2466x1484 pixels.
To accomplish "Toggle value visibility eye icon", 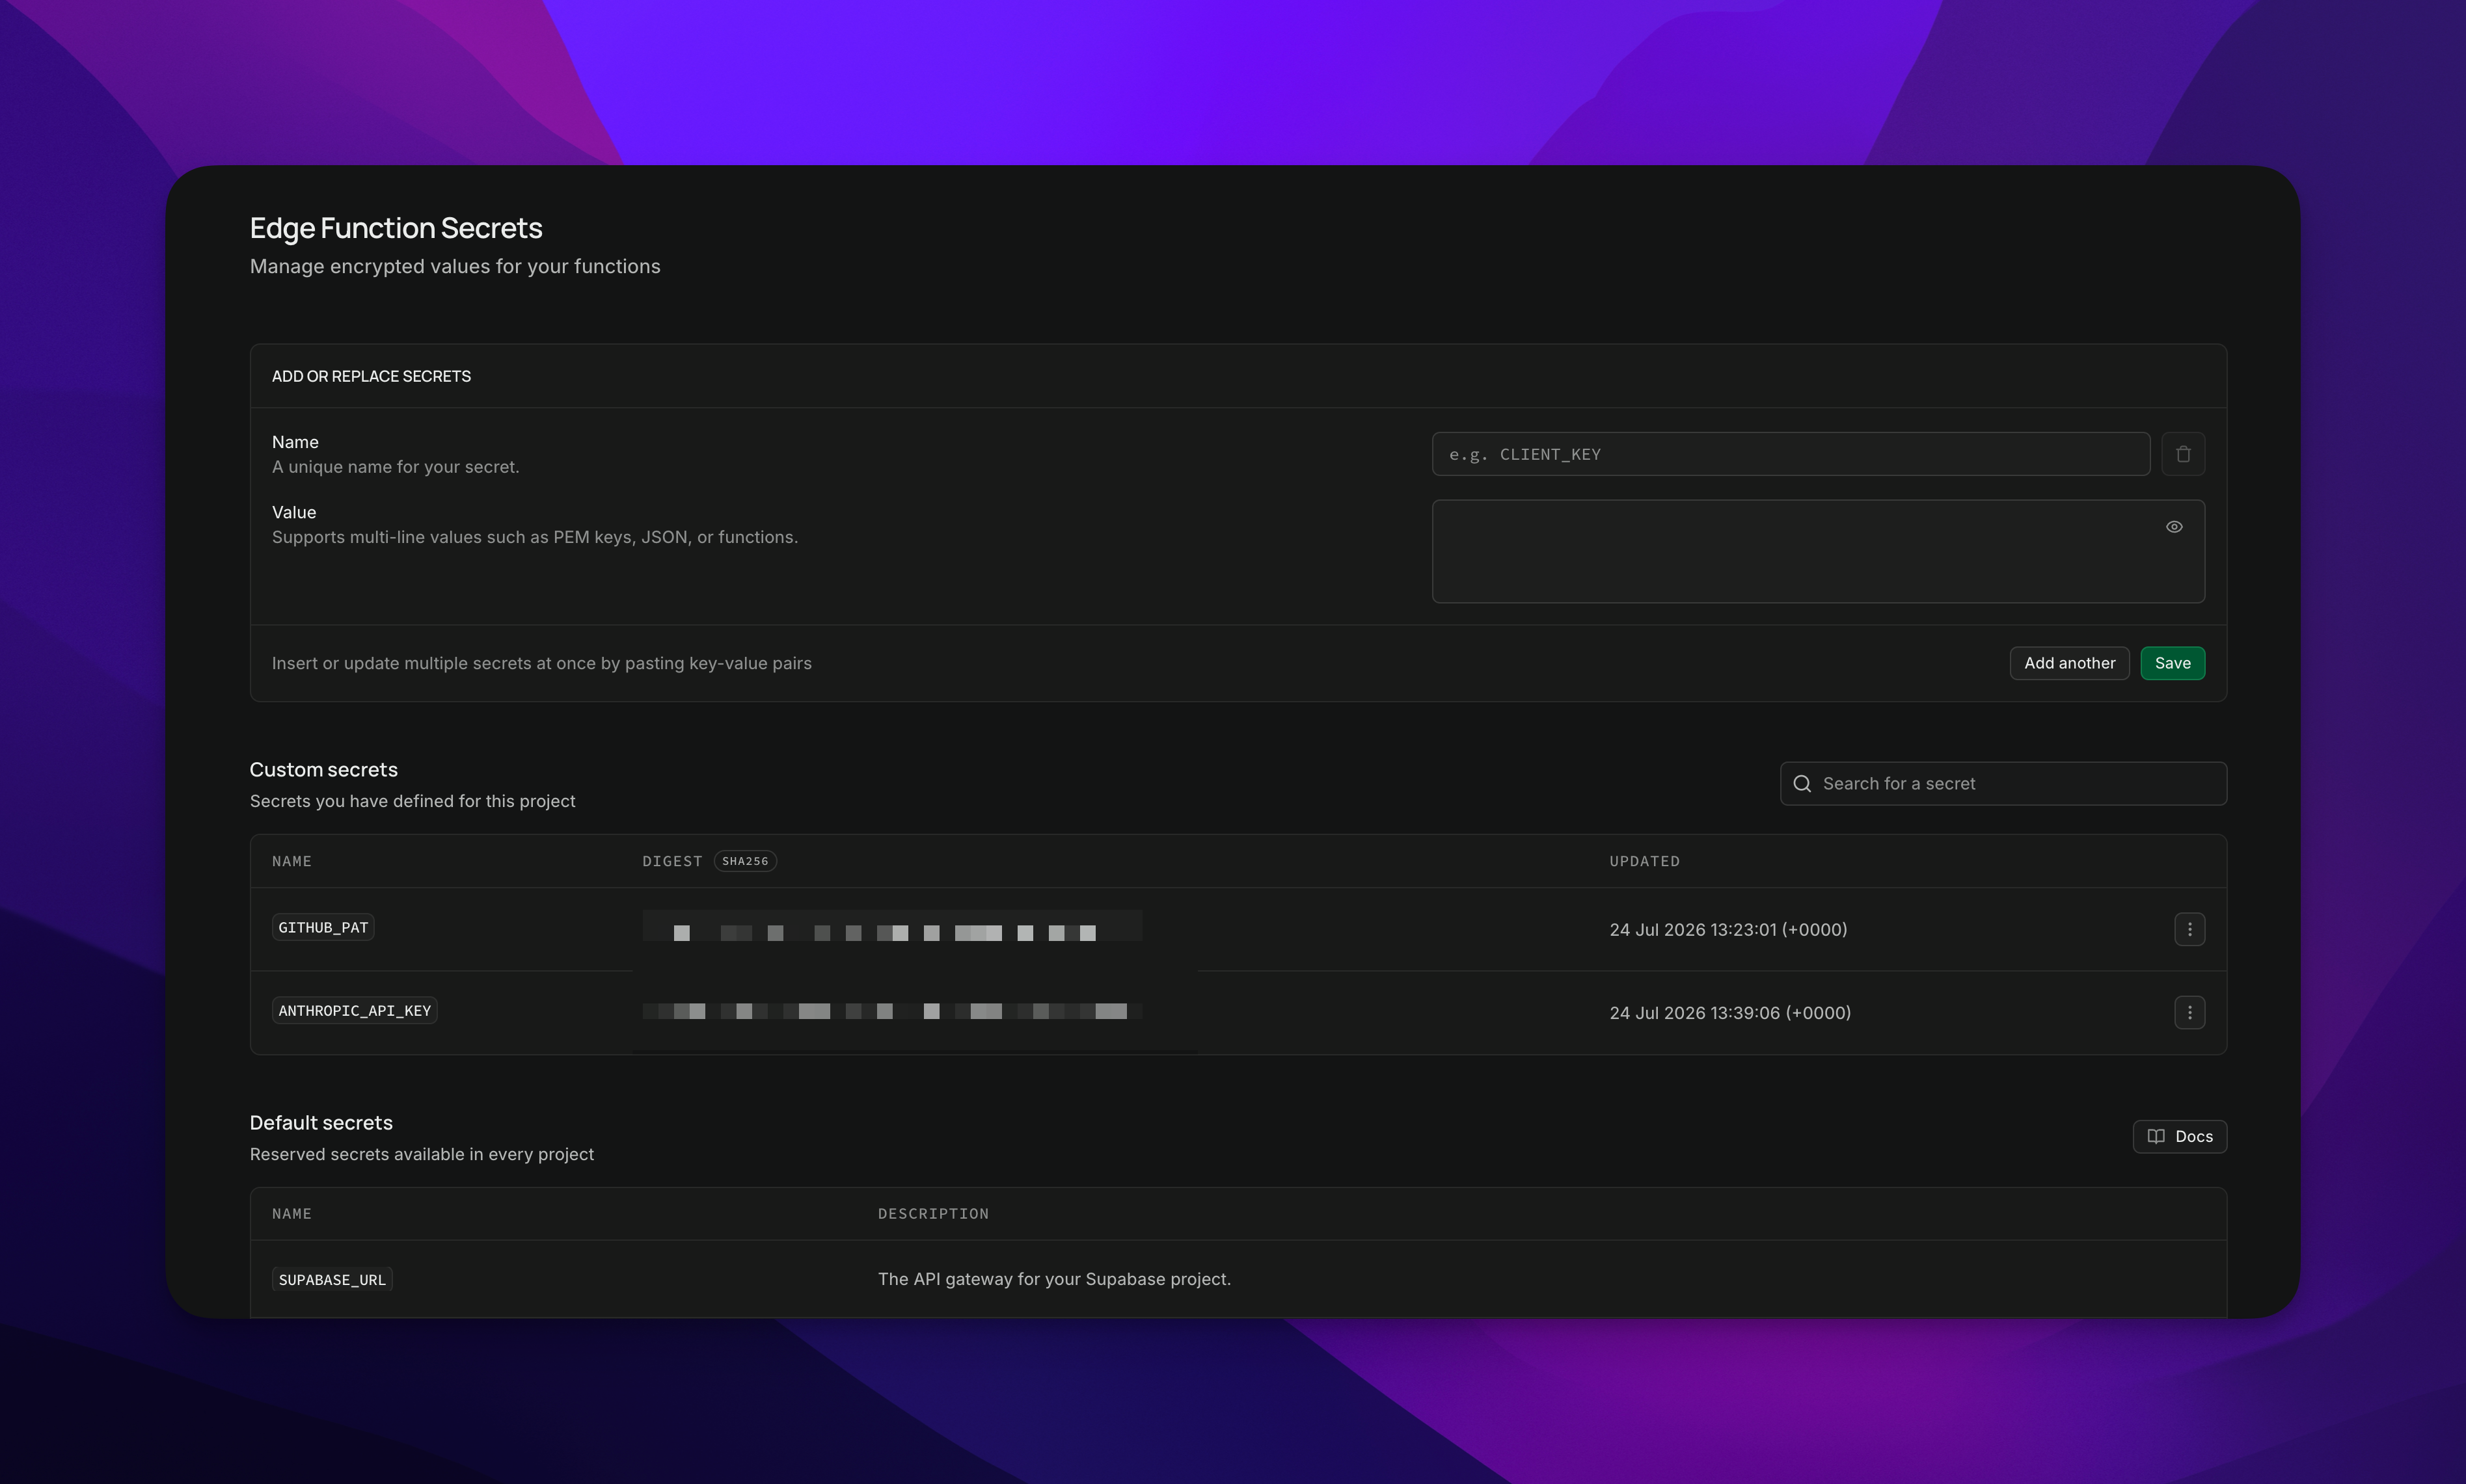I will 2174,527.
